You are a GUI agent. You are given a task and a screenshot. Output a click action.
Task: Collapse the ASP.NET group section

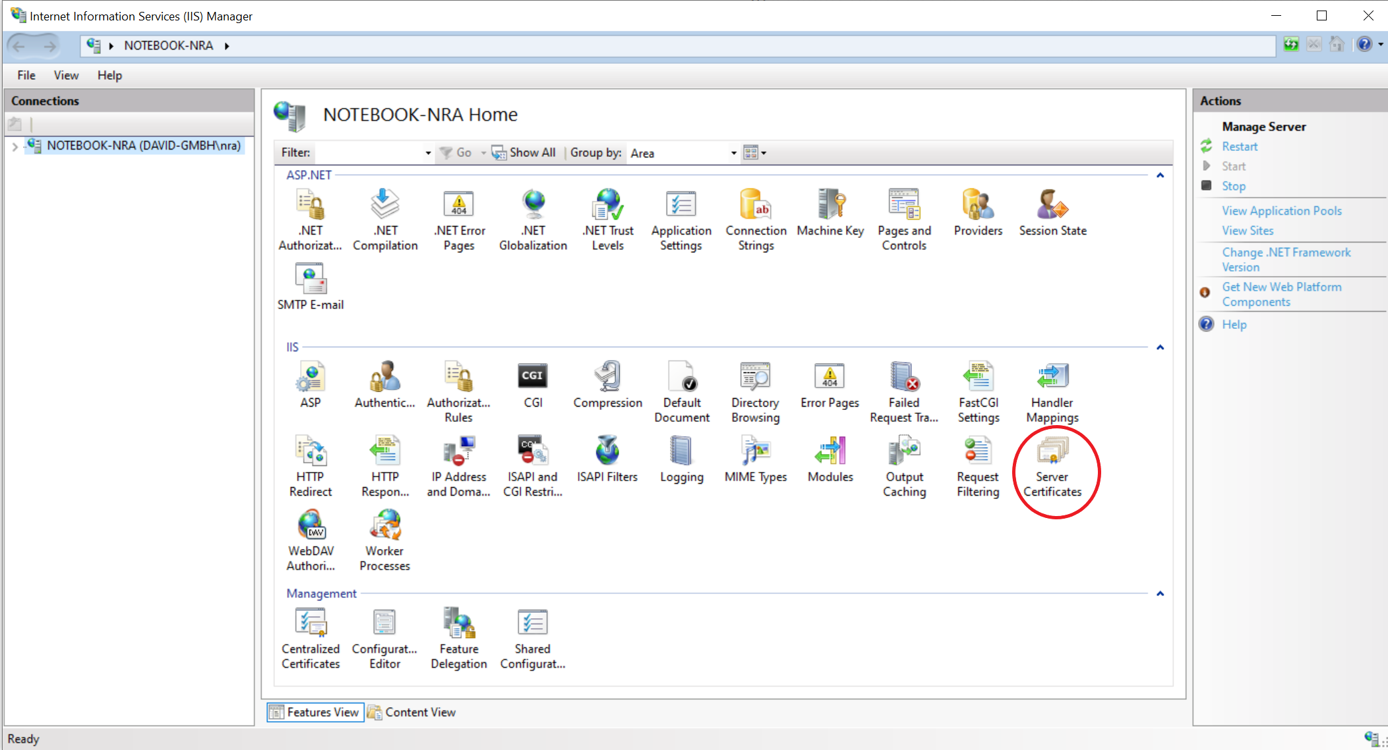click(x=1160, y=175)
